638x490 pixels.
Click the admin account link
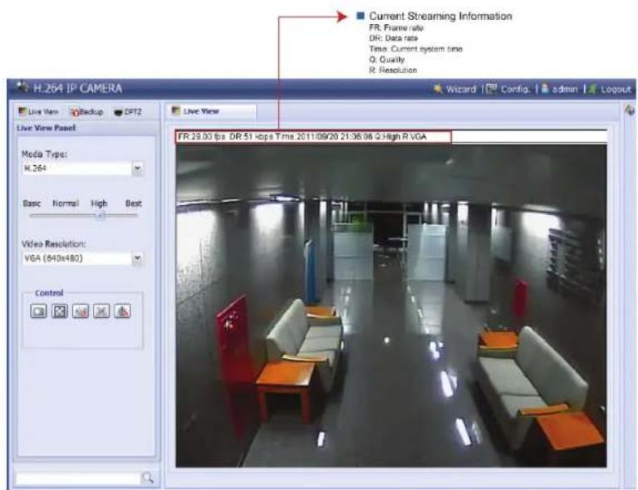[559, 89]
